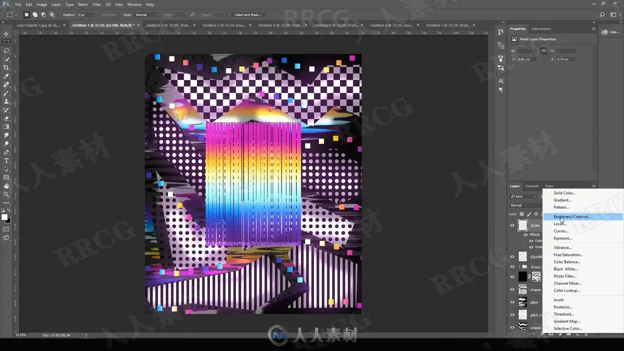The image size is (624, 351).
Task: Select the Clone Stamp tool
Action: click(x=6, y=101)
